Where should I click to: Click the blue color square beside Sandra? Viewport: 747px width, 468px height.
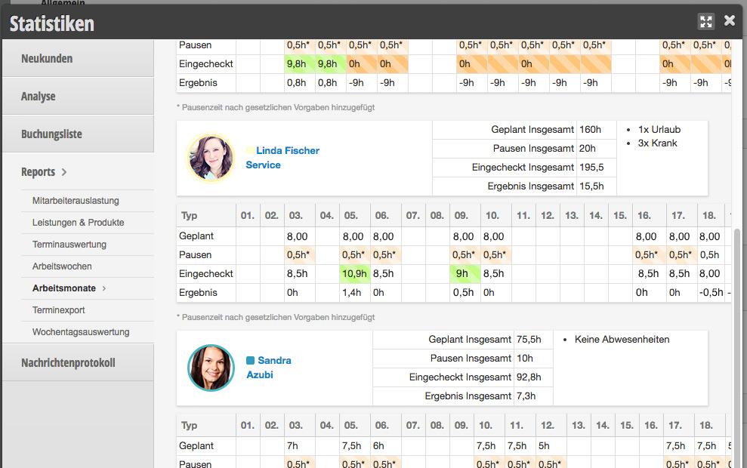[250, 361]
